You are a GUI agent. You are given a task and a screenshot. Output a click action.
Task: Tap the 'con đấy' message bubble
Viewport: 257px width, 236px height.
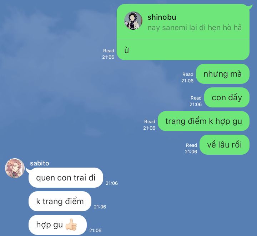(x=227, y=97)
